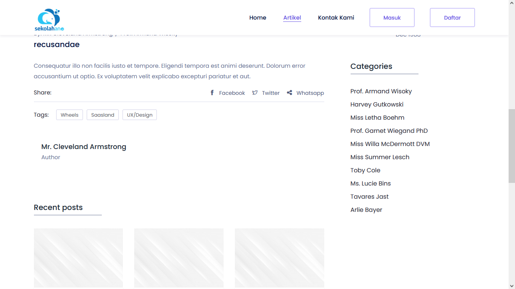The image size is (515, 289).
Task: Click the Facebook share icon
Action: (x=212, y=93)
